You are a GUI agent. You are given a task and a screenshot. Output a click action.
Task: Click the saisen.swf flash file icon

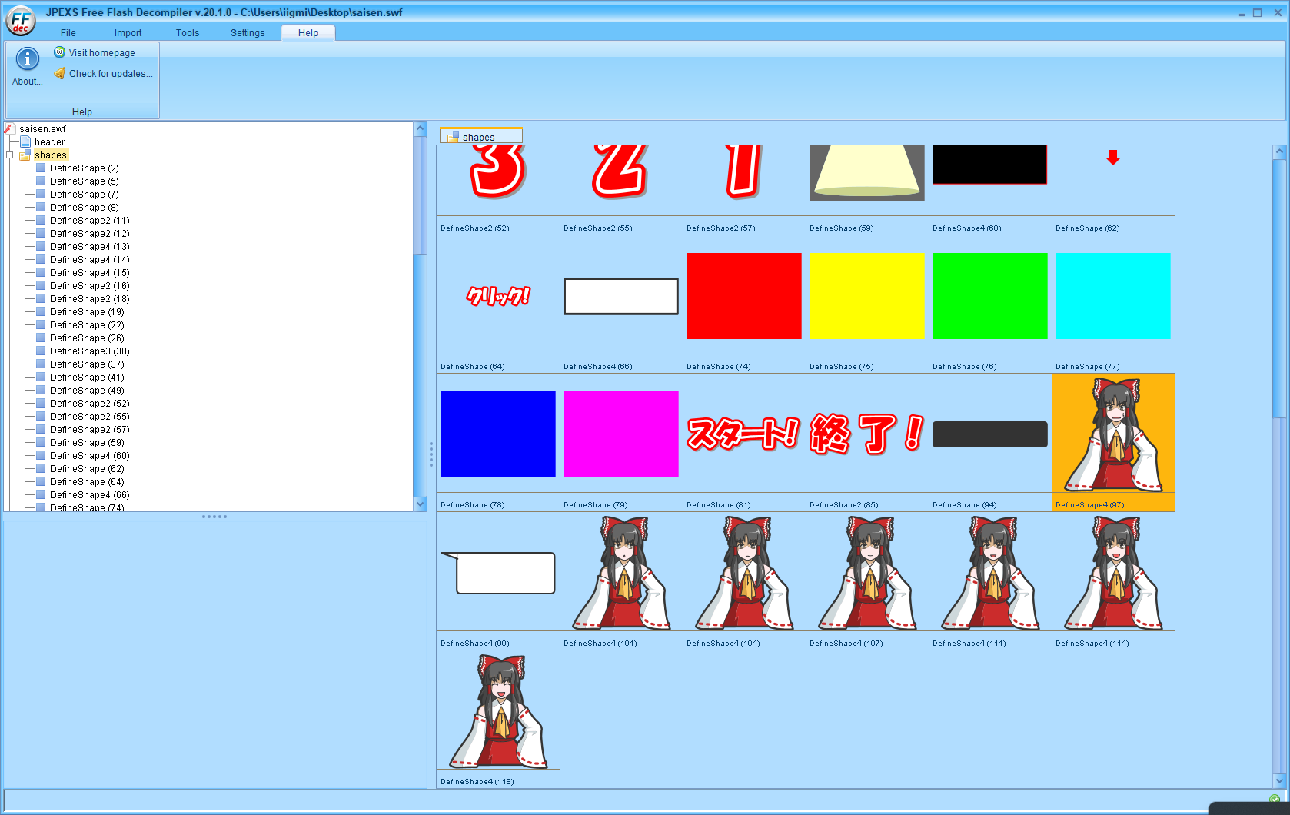[10, 129]
